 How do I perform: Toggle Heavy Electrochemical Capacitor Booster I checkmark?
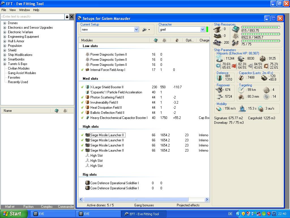(x=82, y=118)
